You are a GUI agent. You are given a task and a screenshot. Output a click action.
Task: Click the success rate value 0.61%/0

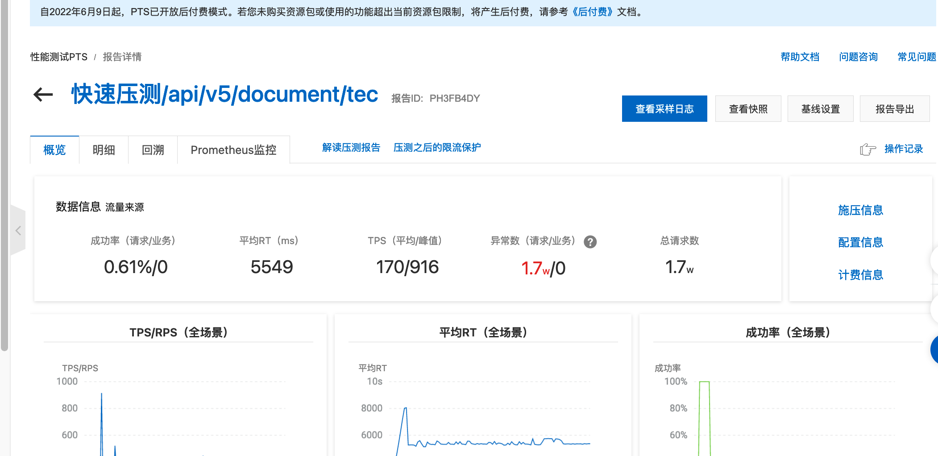[136, 267]
